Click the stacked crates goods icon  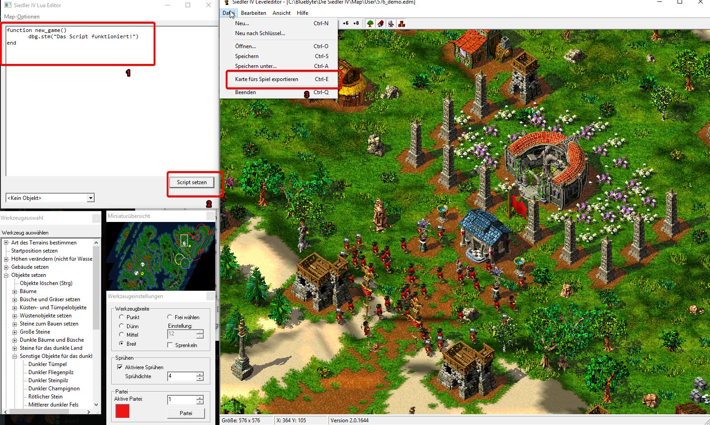tap(401, 23)
